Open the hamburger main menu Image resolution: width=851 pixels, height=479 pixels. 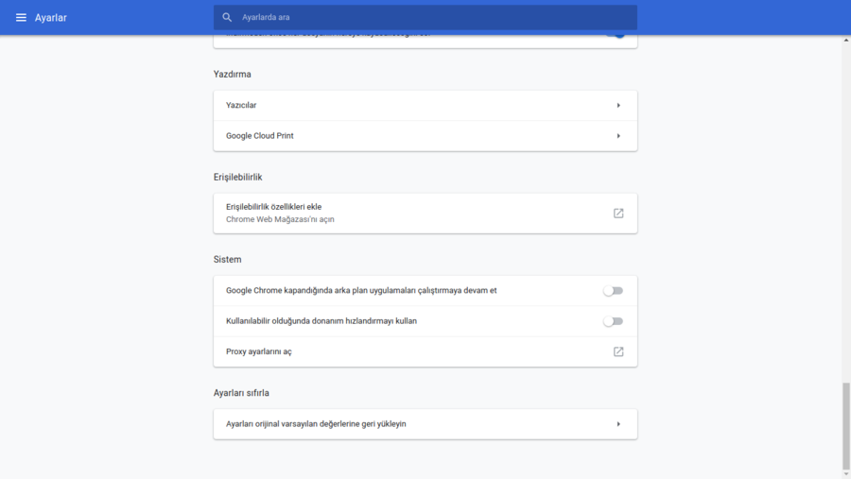21,18
